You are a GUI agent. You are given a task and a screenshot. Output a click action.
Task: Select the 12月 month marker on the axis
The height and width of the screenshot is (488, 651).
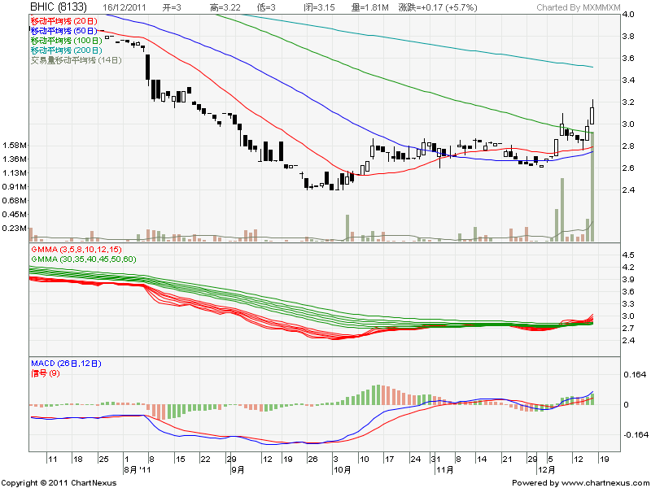pos(546,470)
